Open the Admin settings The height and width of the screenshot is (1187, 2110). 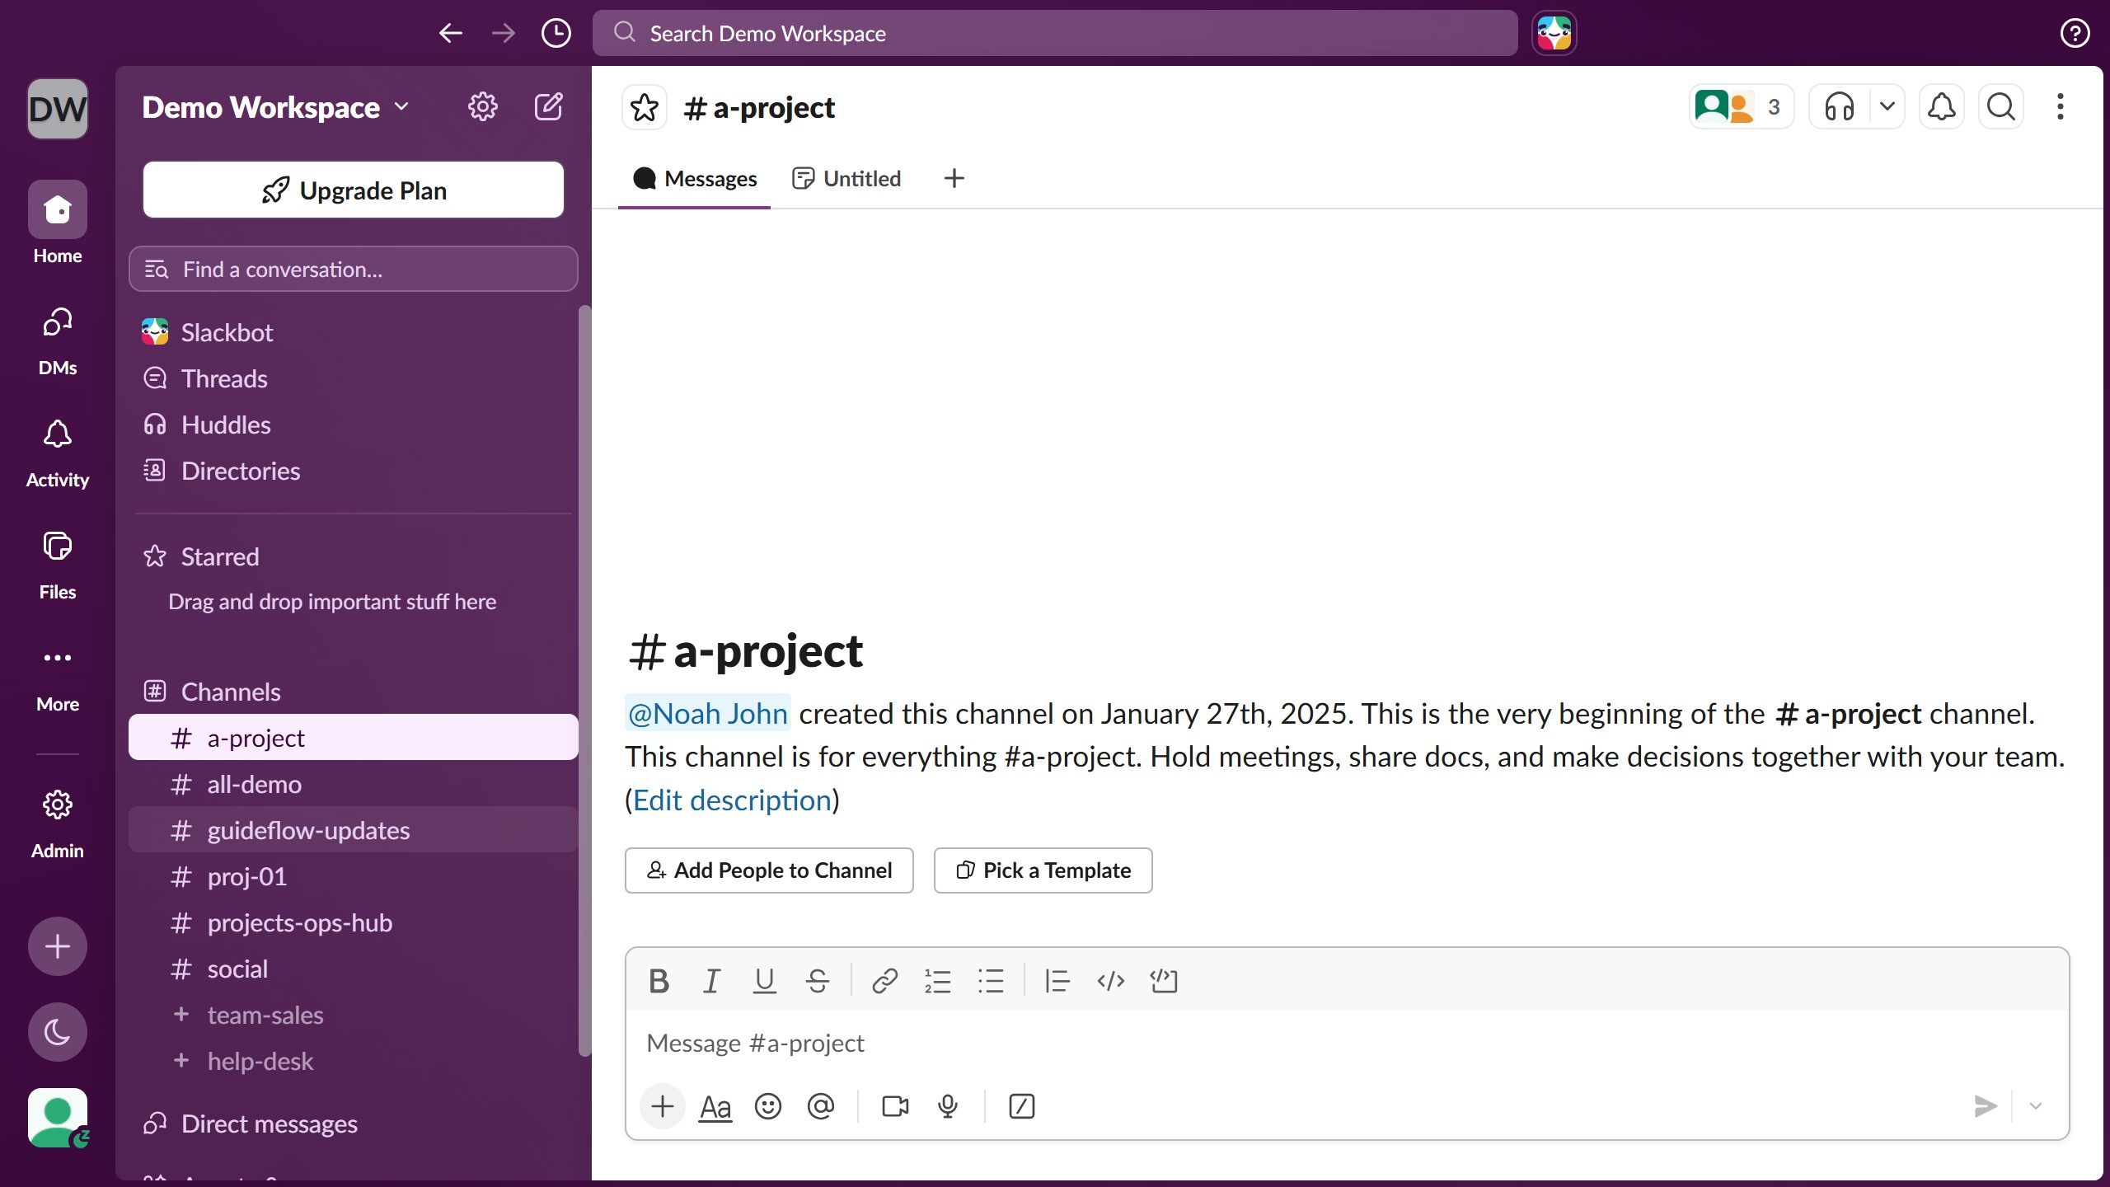58,823
